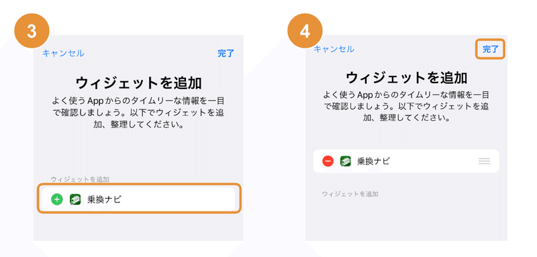The image size is (537, 257).
Task: Grab the reorder handle on the 乗換ナビ row
Action: tap(484, 161)
